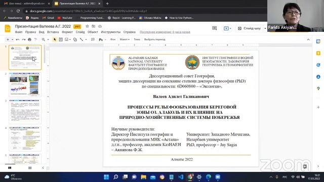Open Visual Studio Code from the taskbar
Image resolution: width=324 pixels, height=182 pixels.
click(181, 177)
